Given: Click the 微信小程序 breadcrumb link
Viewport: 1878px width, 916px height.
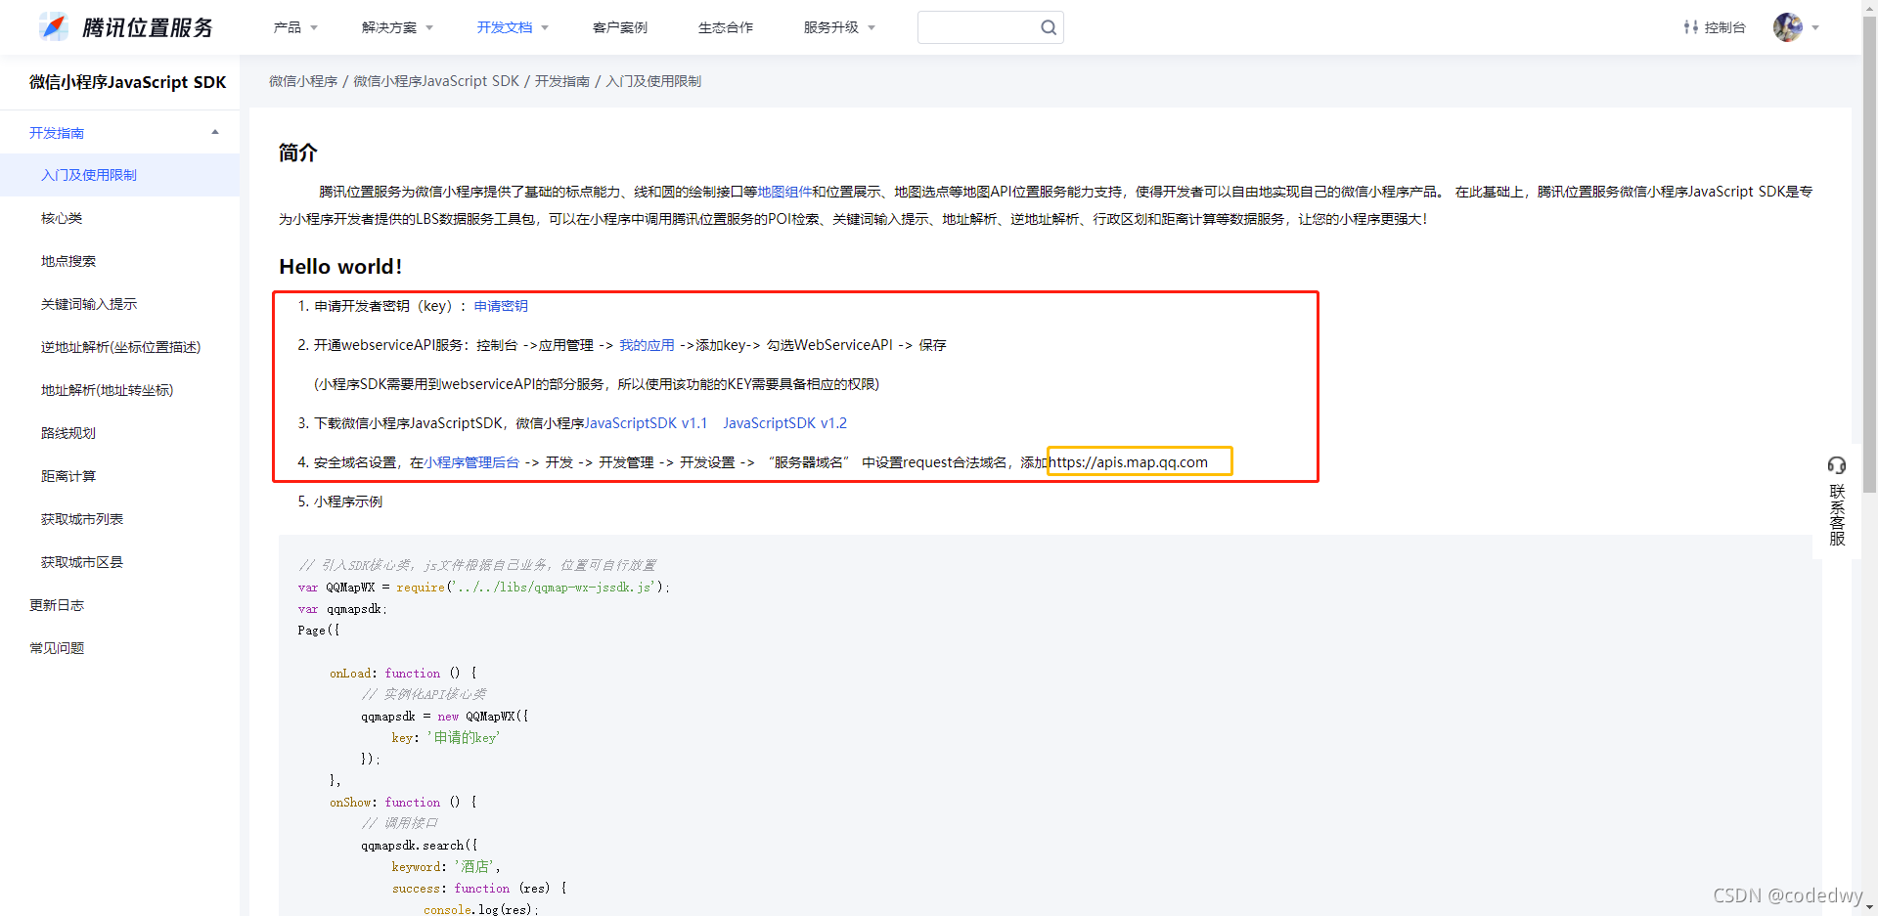Looking at the screenshot, I should point(303,80).
